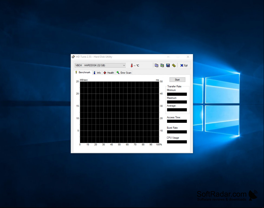Open the Info tab
This screenshot has width=264, height=208.
pyautogui.click(x=97, y=72)
